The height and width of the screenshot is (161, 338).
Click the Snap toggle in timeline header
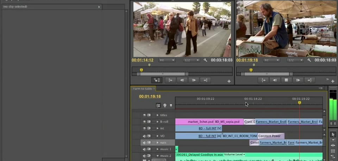tap(158, 105)
